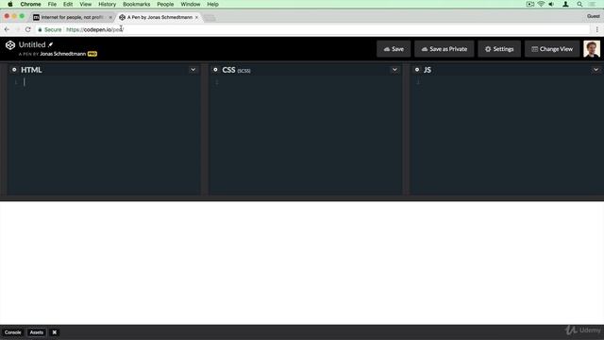Click the browser forward arrow
Viewport: 604px width, 340px height.
click(x=17, y=29)
